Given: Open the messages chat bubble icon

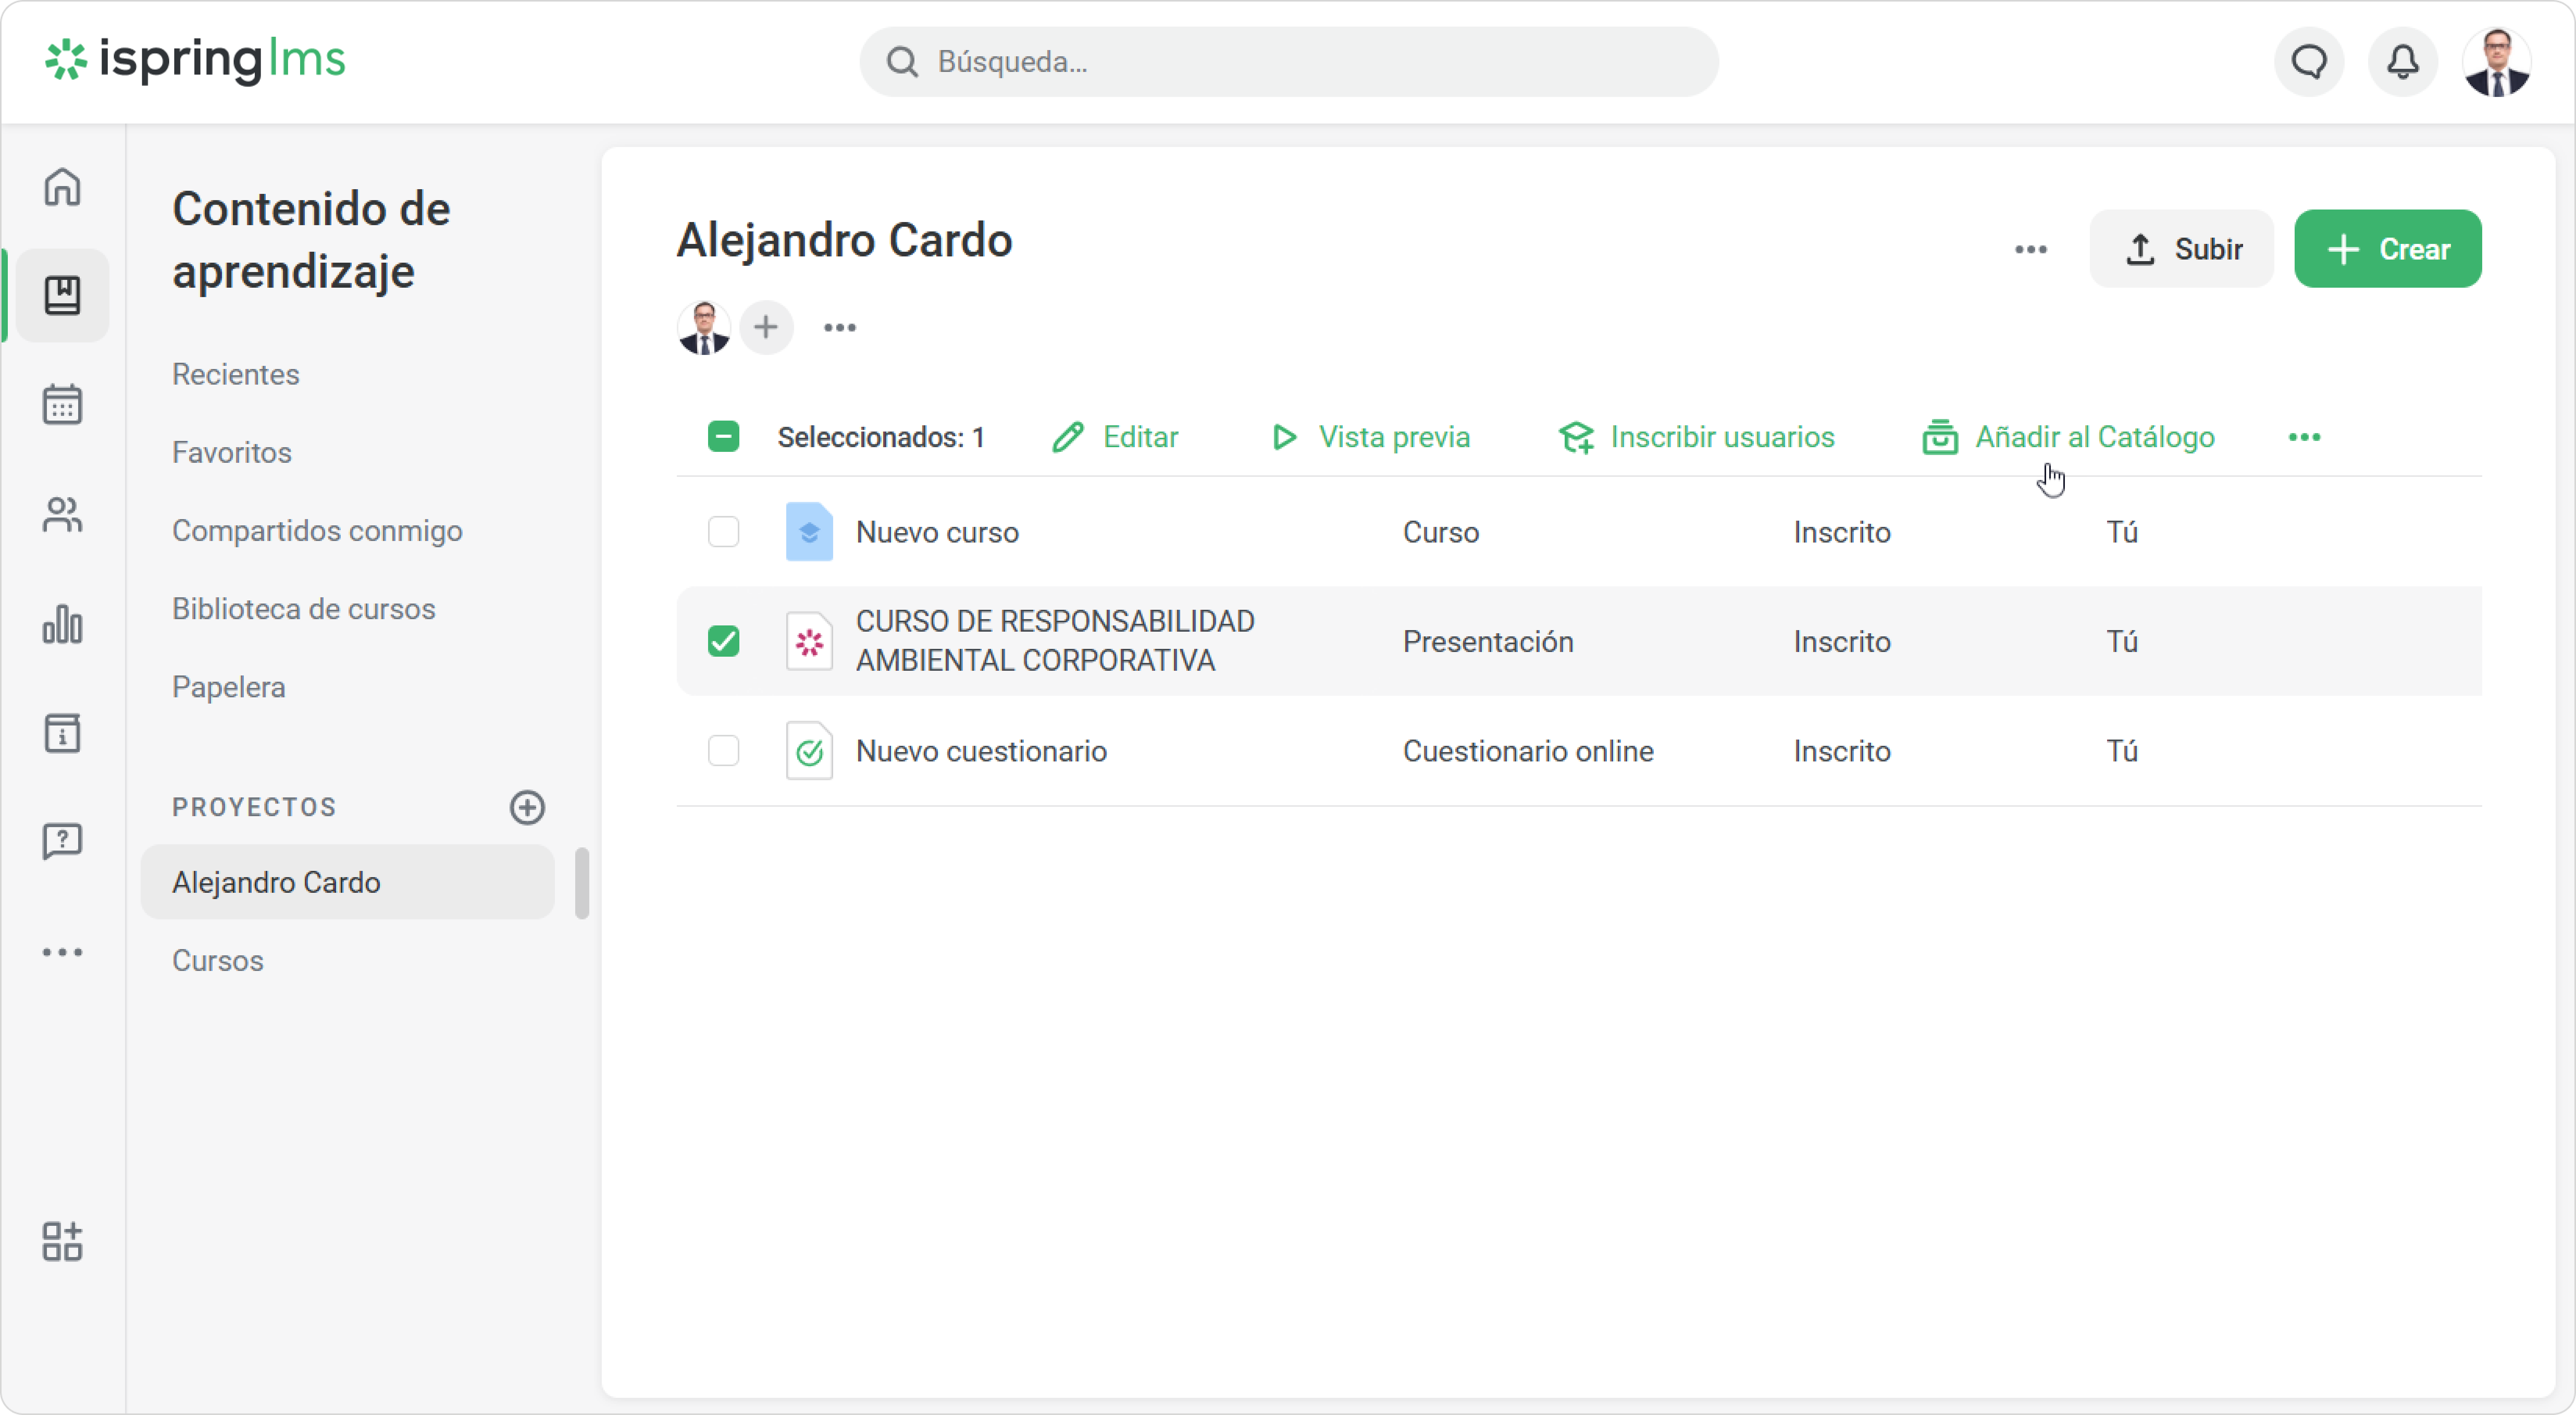Looking at the screenshot, I should point(2309,62).
